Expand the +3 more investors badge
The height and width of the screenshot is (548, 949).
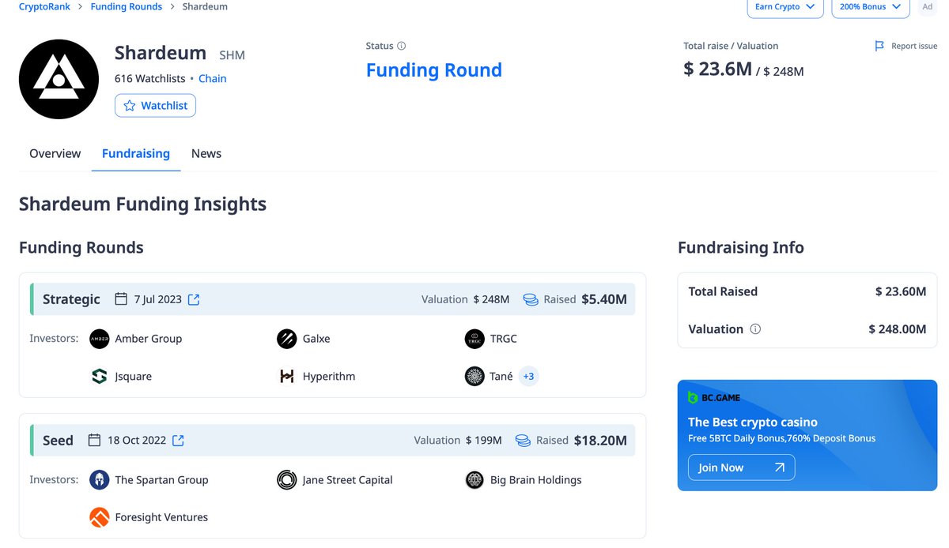(529, 377)
